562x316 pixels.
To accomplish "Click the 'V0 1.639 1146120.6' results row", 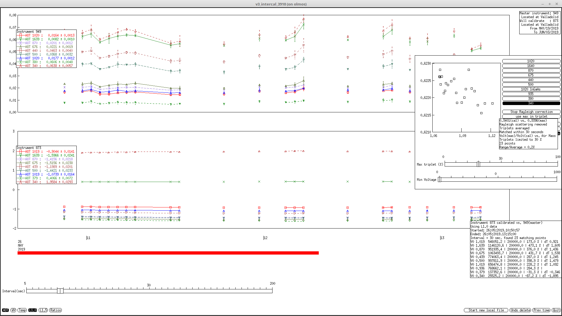I will coord(515,245).
